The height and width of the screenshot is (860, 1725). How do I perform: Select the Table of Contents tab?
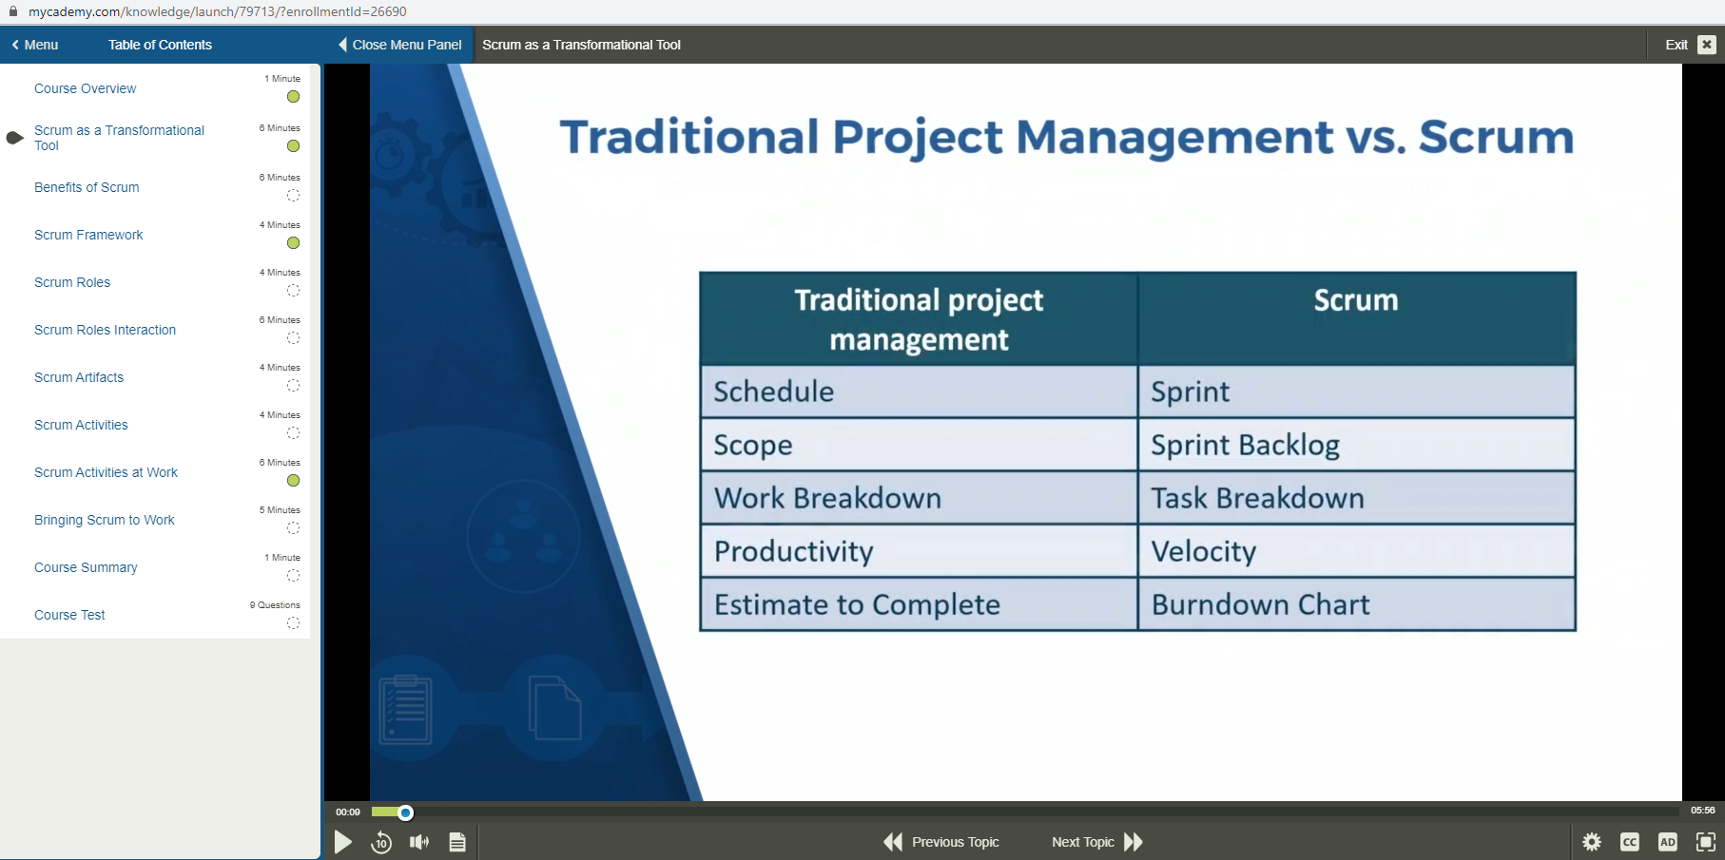pos(160,45)
